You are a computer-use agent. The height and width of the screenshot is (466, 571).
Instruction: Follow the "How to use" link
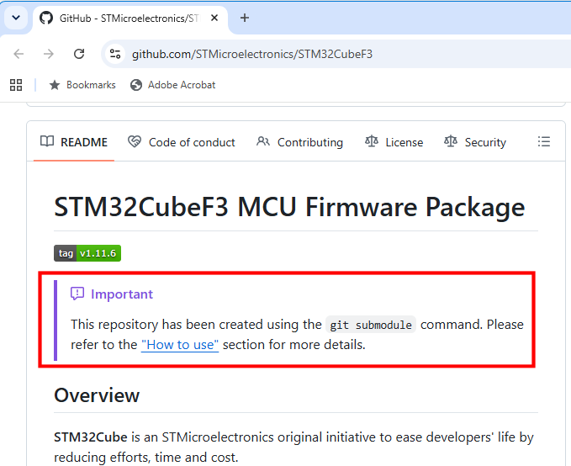pos(180,345)
